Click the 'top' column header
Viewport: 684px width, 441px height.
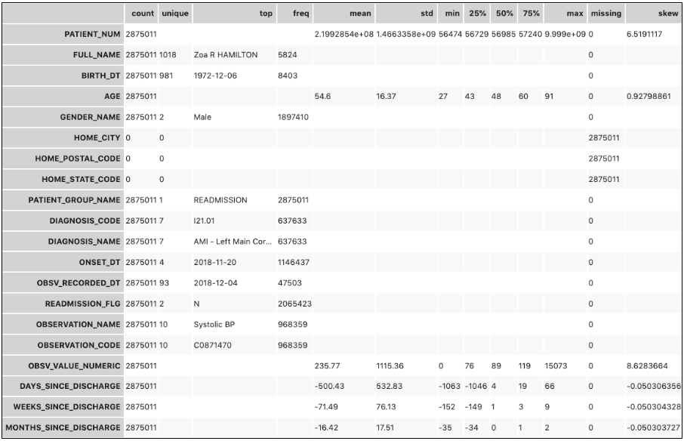[234, 14]
